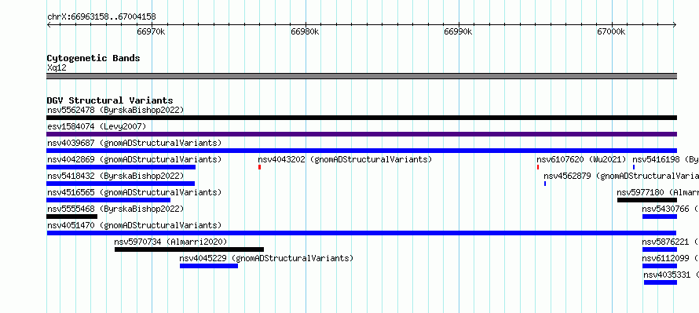Click the nsv5416198 variant label

pyautogui.click(x=665, y=159)
